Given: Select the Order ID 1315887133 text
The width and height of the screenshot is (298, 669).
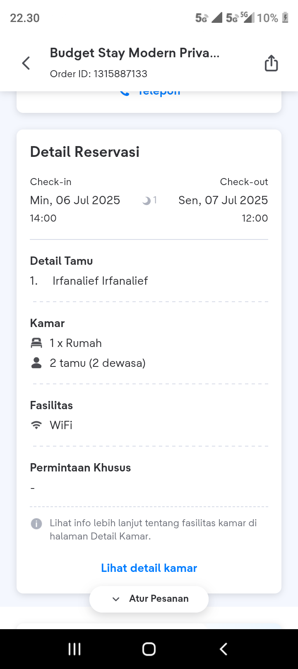Looking at the screenshot, I should coord(99,74).
